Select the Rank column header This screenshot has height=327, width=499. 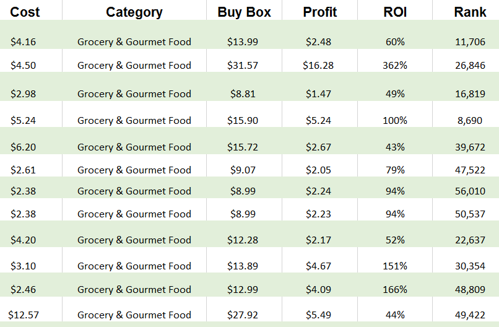pyautogui.click(x=470, y=12)
